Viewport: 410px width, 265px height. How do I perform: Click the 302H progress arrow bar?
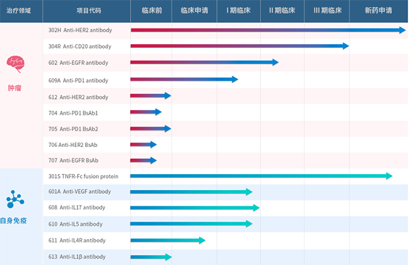(268, 30)
